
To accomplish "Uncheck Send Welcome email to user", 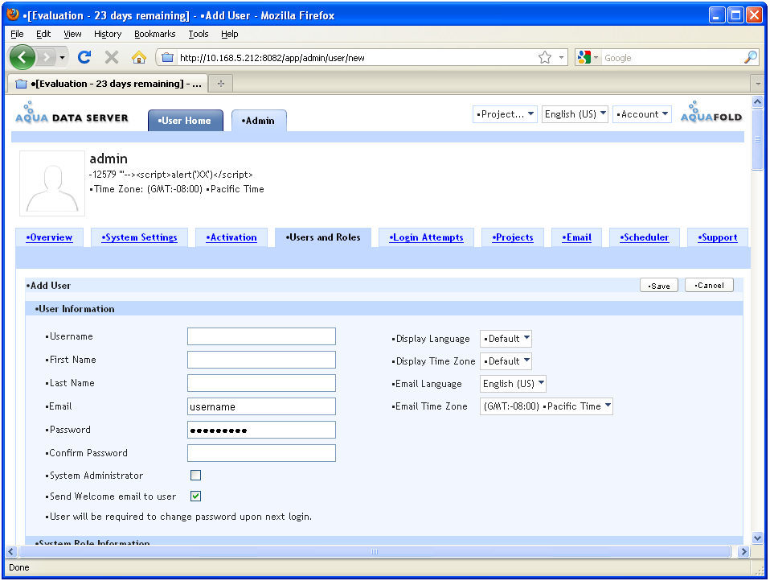I will (x=195, y=496).
